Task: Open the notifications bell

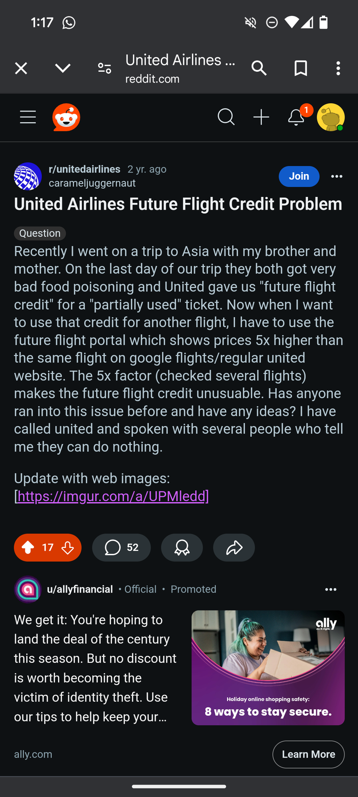Action: point(296,117)
